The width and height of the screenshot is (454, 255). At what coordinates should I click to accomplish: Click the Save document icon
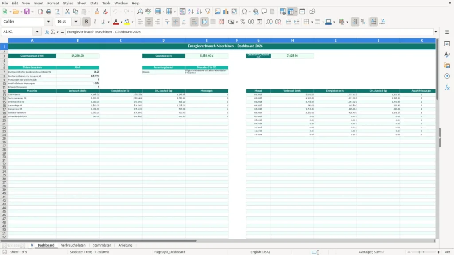(x=27, y=12)
